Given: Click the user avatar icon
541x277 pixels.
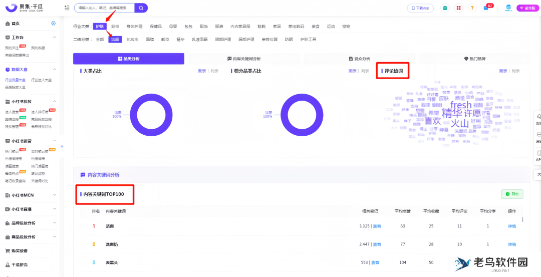Looking at the screenshot, I should (x=508, y=8).
